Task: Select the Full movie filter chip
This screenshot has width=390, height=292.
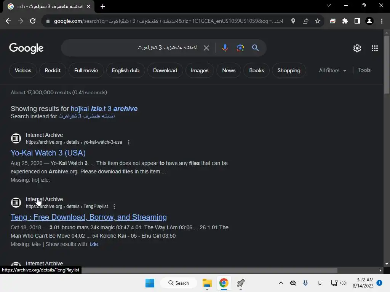Action: 86,70
